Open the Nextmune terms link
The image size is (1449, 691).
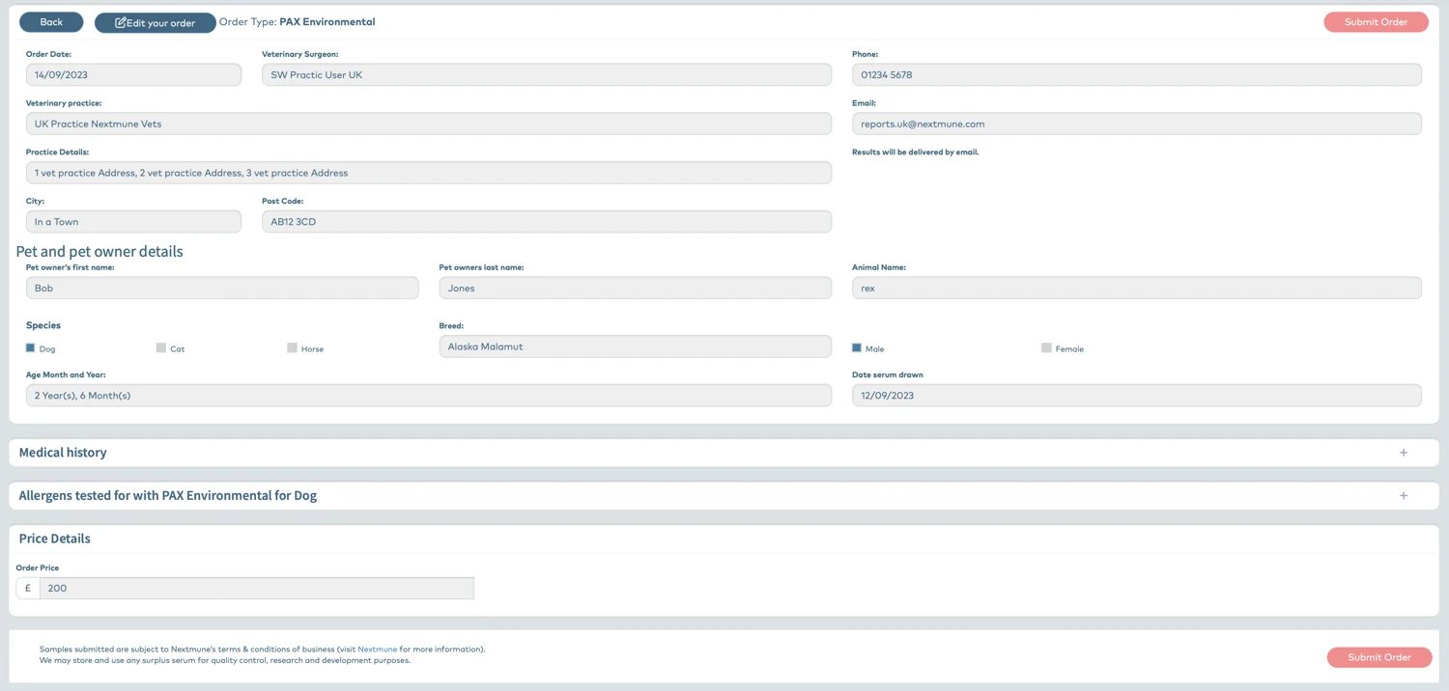(x=377, y=650)
